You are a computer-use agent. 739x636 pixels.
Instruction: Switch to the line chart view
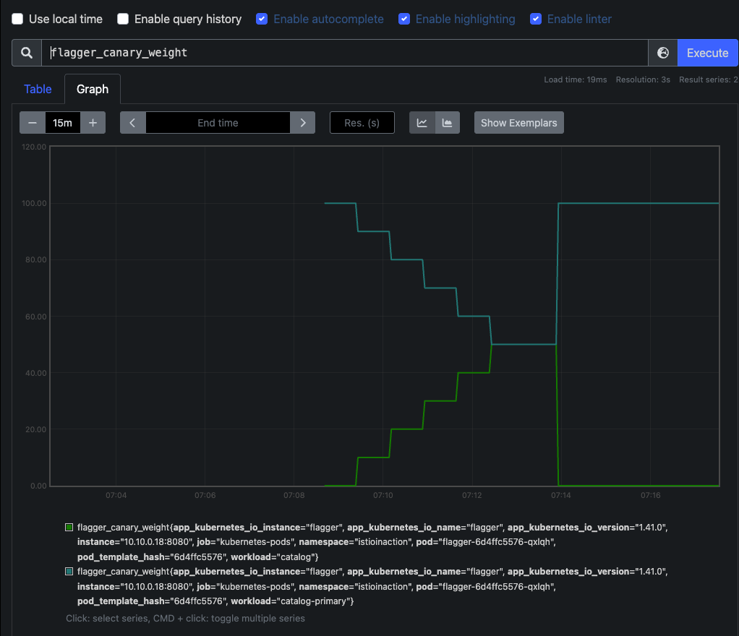(x=422, y=123)
